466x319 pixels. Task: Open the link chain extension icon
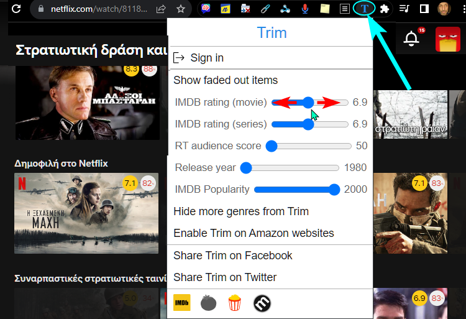265,9
